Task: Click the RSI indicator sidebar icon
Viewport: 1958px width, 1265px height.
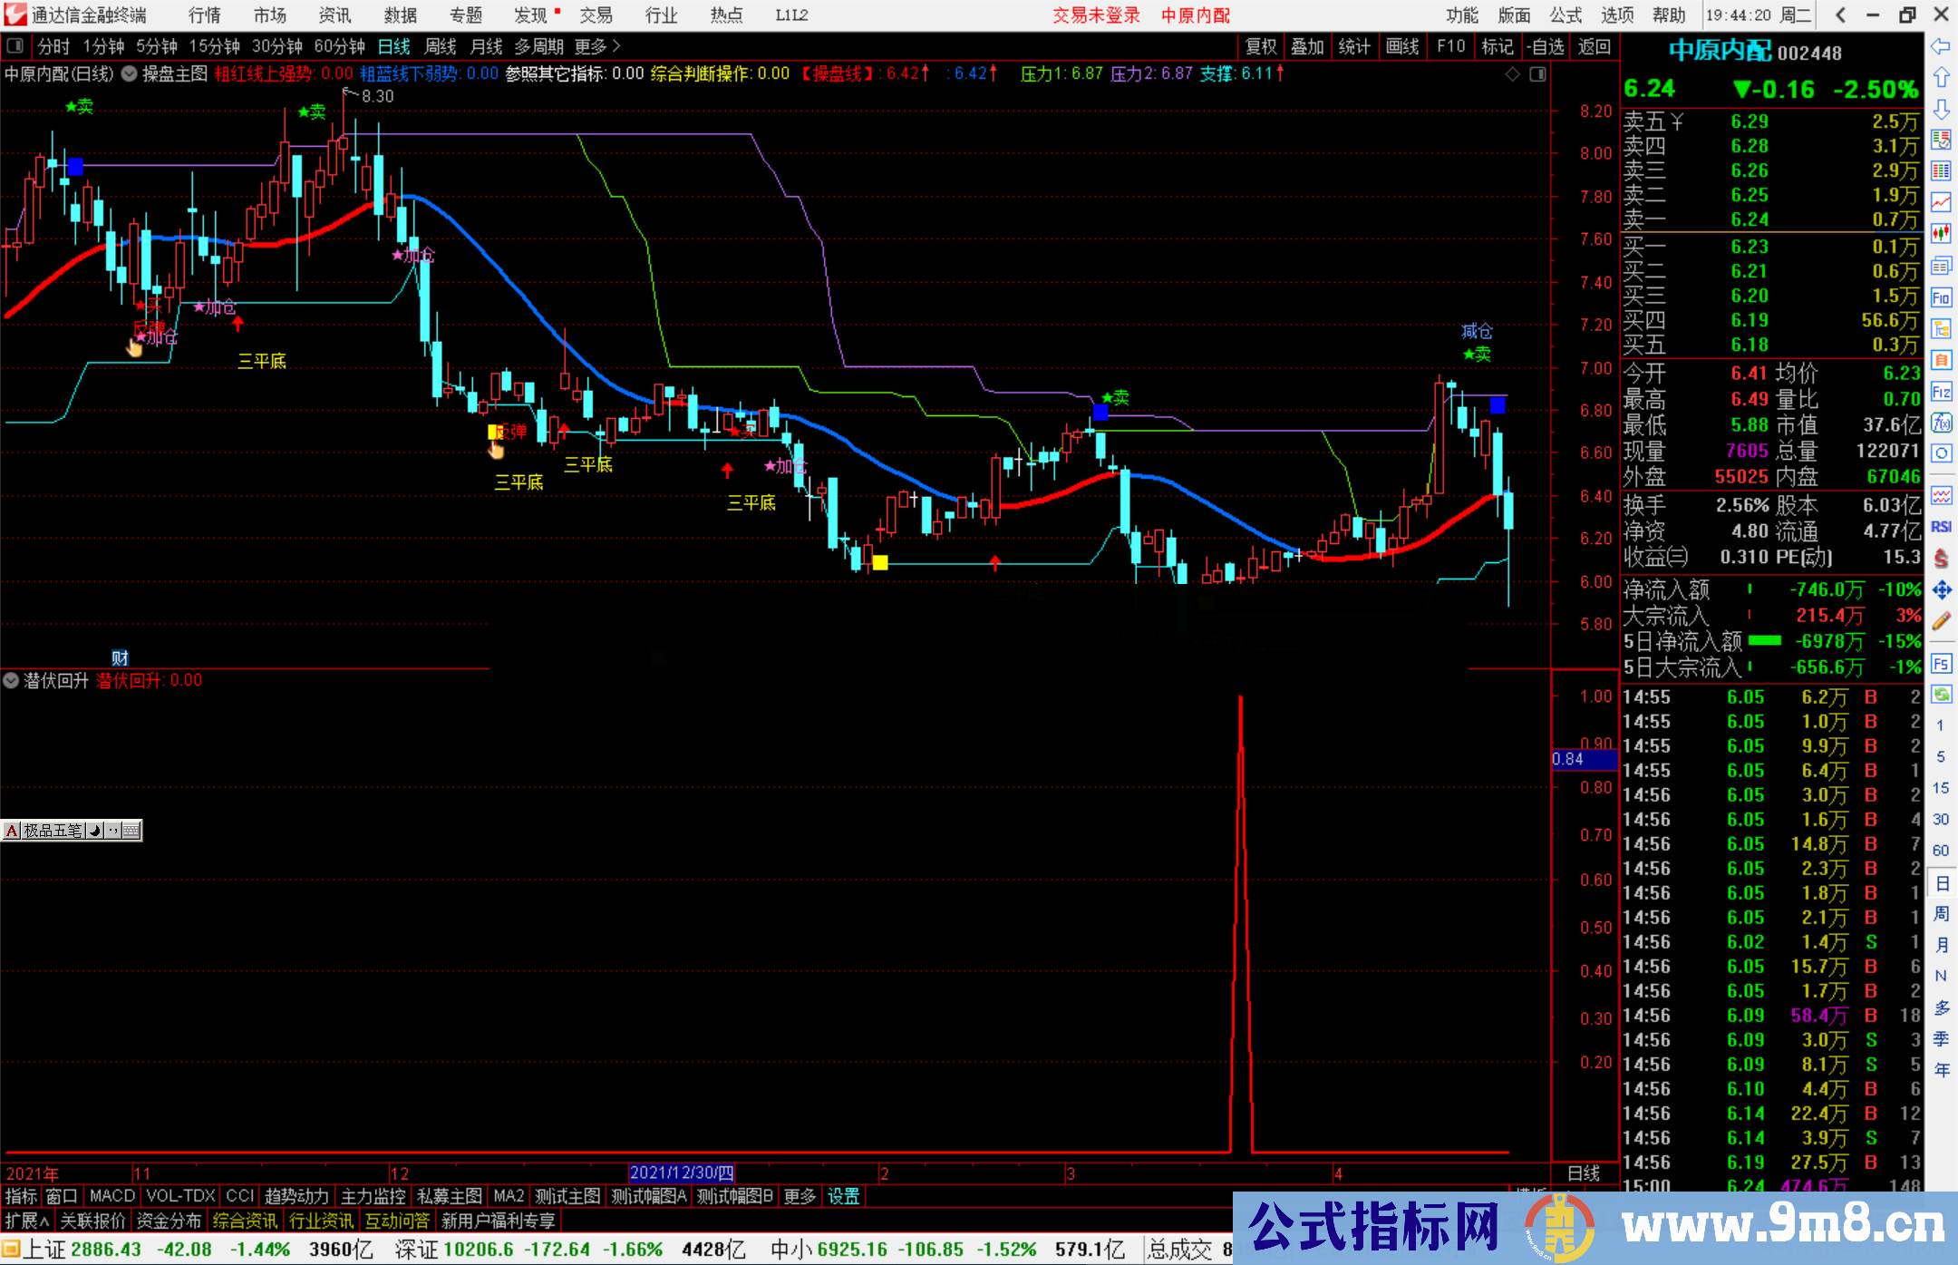Action: point(1941,527)
